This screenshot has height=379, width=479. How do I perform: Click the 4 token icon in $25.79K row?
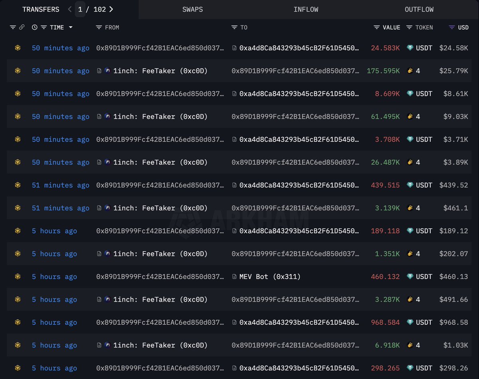click(x=410, y=71)
